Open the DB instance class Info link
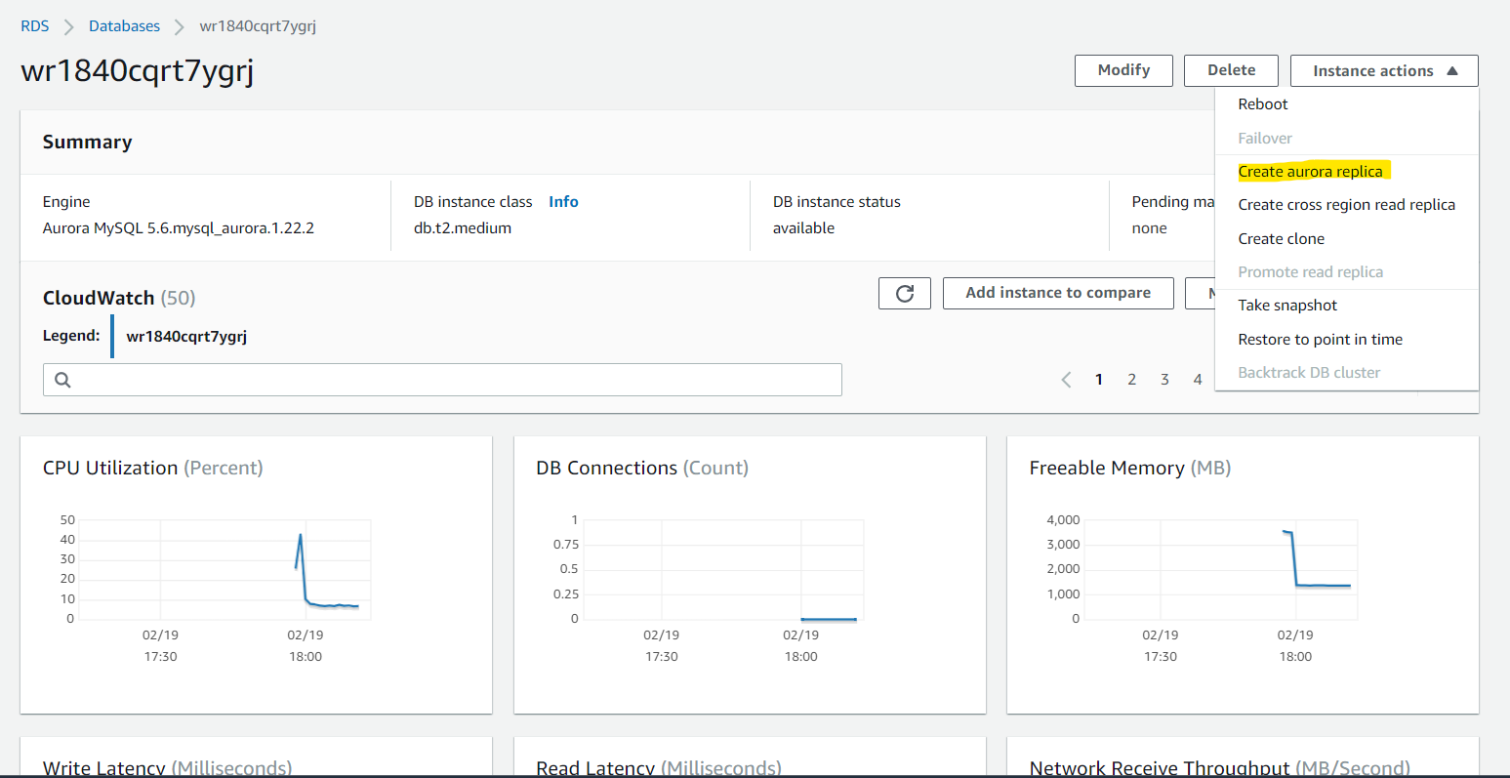The image size is (1510, 778). [563, 202]
